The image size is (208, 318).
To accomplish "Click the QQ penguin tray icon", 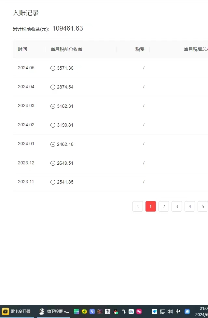I will 116,311.
